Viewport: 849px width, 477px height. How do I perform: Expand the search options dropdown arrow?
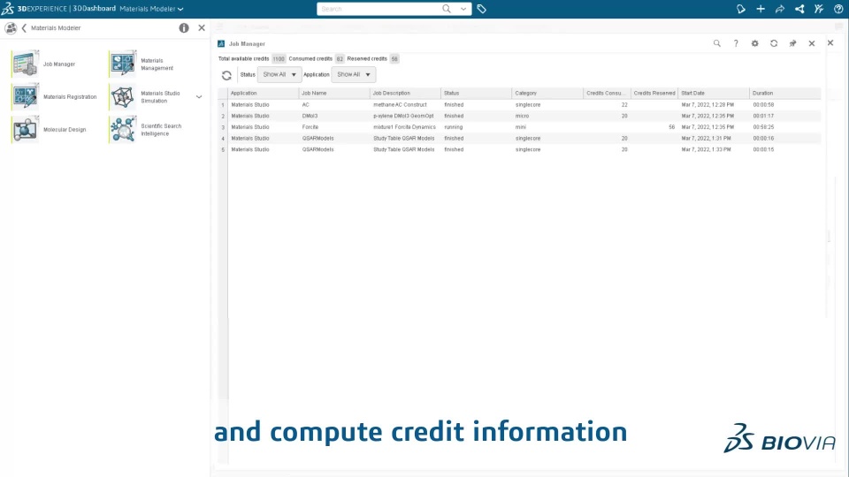(463, 9)
